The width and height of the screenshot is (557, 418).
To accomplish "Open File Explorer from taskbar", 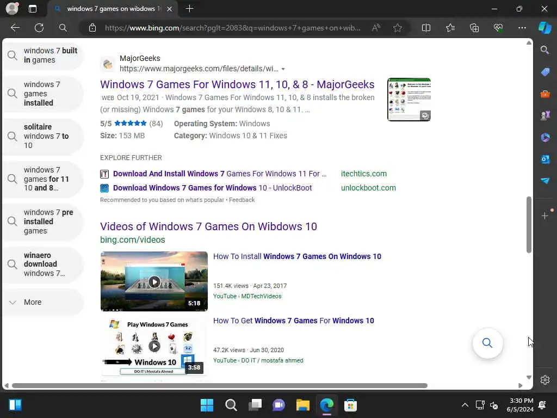I will 302,405.
